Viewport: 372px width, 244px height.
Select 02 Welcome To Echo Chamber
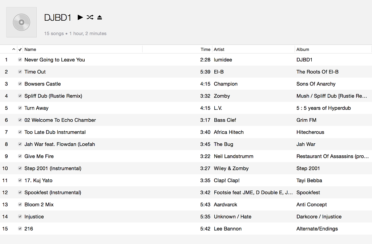(x=60, y=120)
